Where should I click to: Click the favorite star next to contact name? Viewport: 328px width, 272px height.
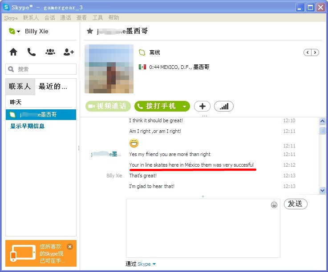coord(90,31)
